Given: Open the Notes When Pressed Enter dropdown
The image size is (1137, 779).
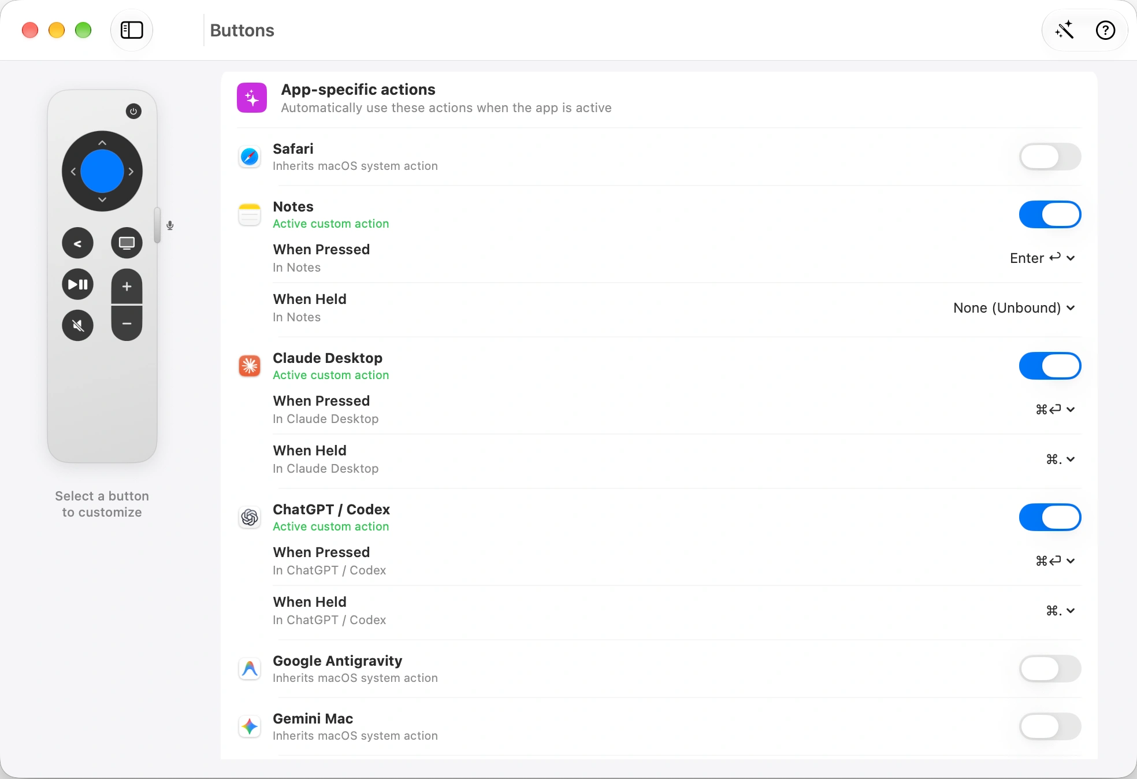Looking at the screenshot, I should tap(1042, 258).
